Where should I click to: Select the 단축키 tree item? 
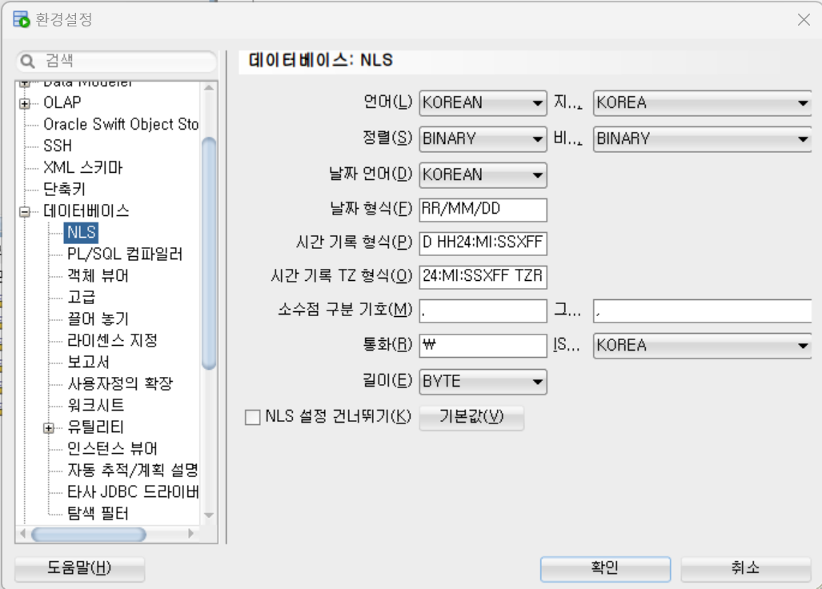(x=64, y=189)
